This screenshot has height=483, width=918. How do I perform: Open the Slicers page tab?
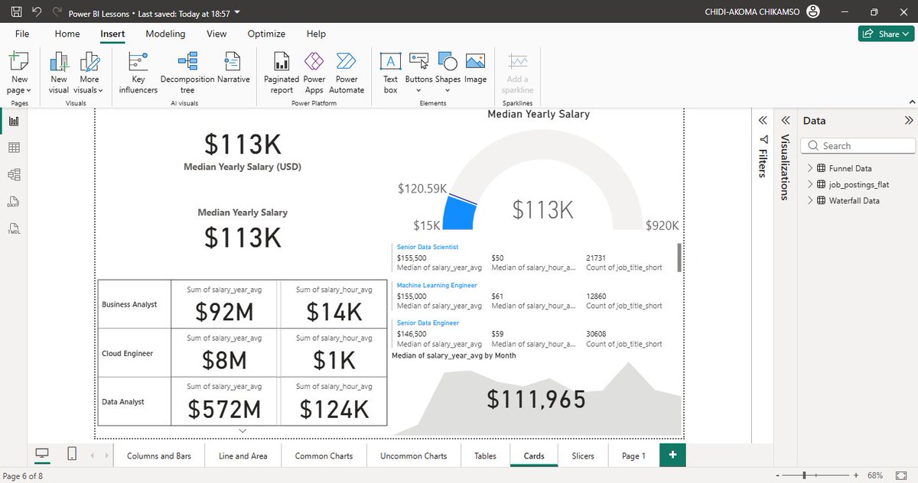(x=582, y=455)
